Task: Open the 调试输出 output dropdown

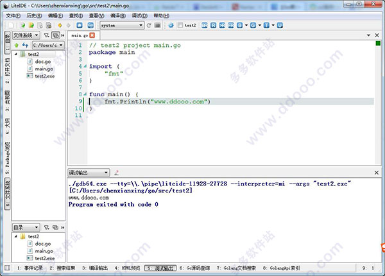Action: (89, 173)
